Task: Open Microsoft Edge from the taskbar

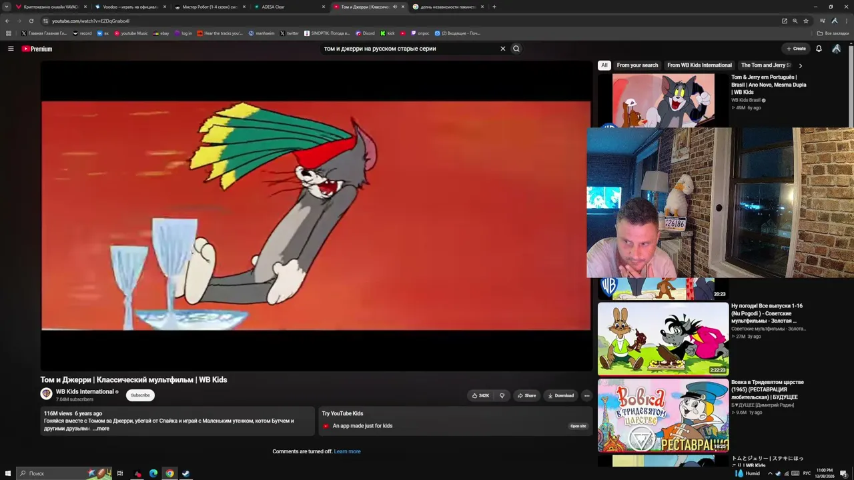Action: pos(153,473)
